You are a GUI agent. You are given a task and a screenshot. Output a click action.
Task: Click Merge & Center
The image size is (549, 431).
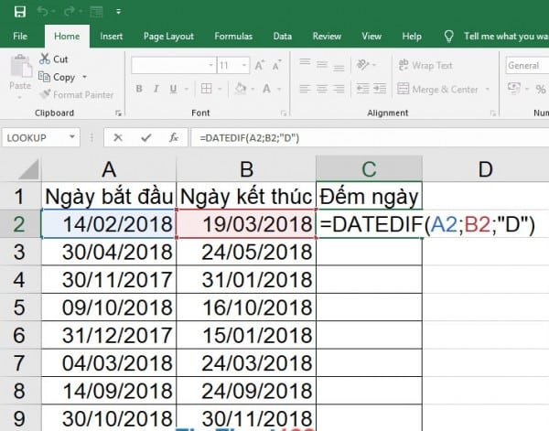[437, 90]
